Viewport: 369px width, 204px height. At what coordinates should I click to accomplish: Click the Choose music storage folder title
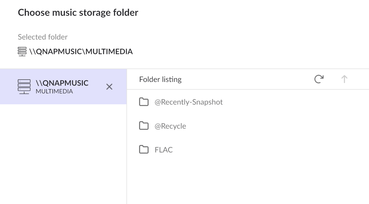78,13
